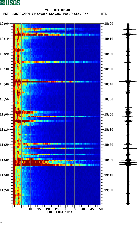
Task: Click the 20 Hz frequency axis label
Action: (x=48, y=209)
